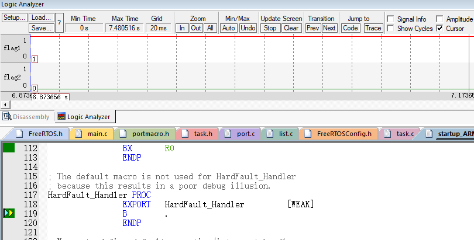Click the portmacro.h tab file icon
The height and width of the screenshot is (240, 474).
[x=122, y=134]
